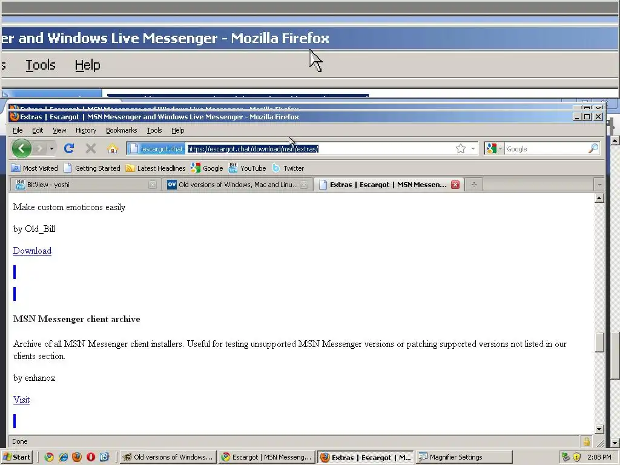Open the Windows Start menu

pyautogui.click(x=17, y=457)
